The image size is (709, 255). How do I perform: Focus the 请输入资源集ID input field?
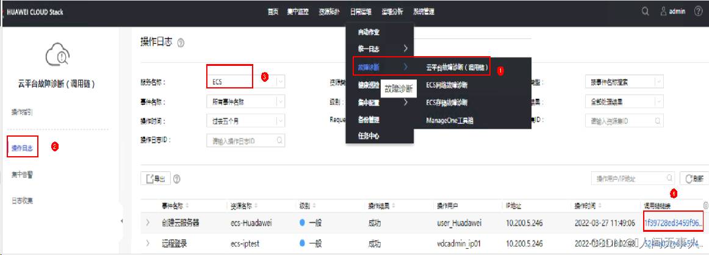624,121
